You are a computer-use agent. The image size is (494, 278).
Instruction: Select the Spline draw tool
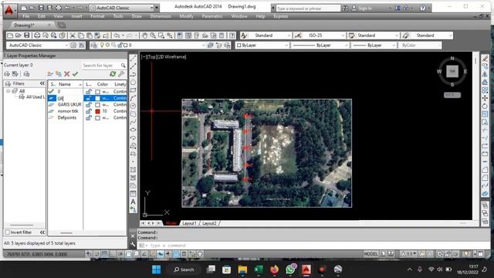tap(133, 122)
